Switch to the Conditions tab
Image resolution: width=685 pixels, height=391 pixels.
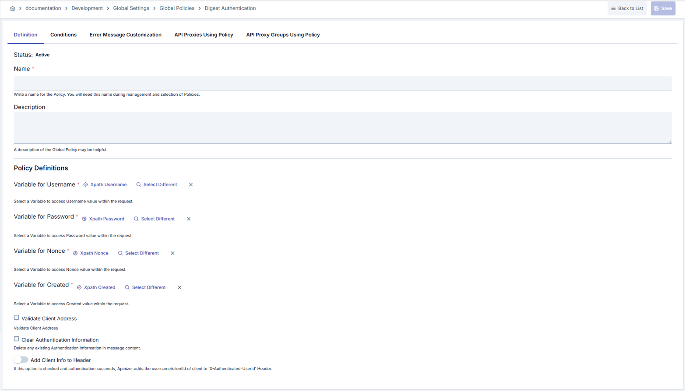[63, 35]
